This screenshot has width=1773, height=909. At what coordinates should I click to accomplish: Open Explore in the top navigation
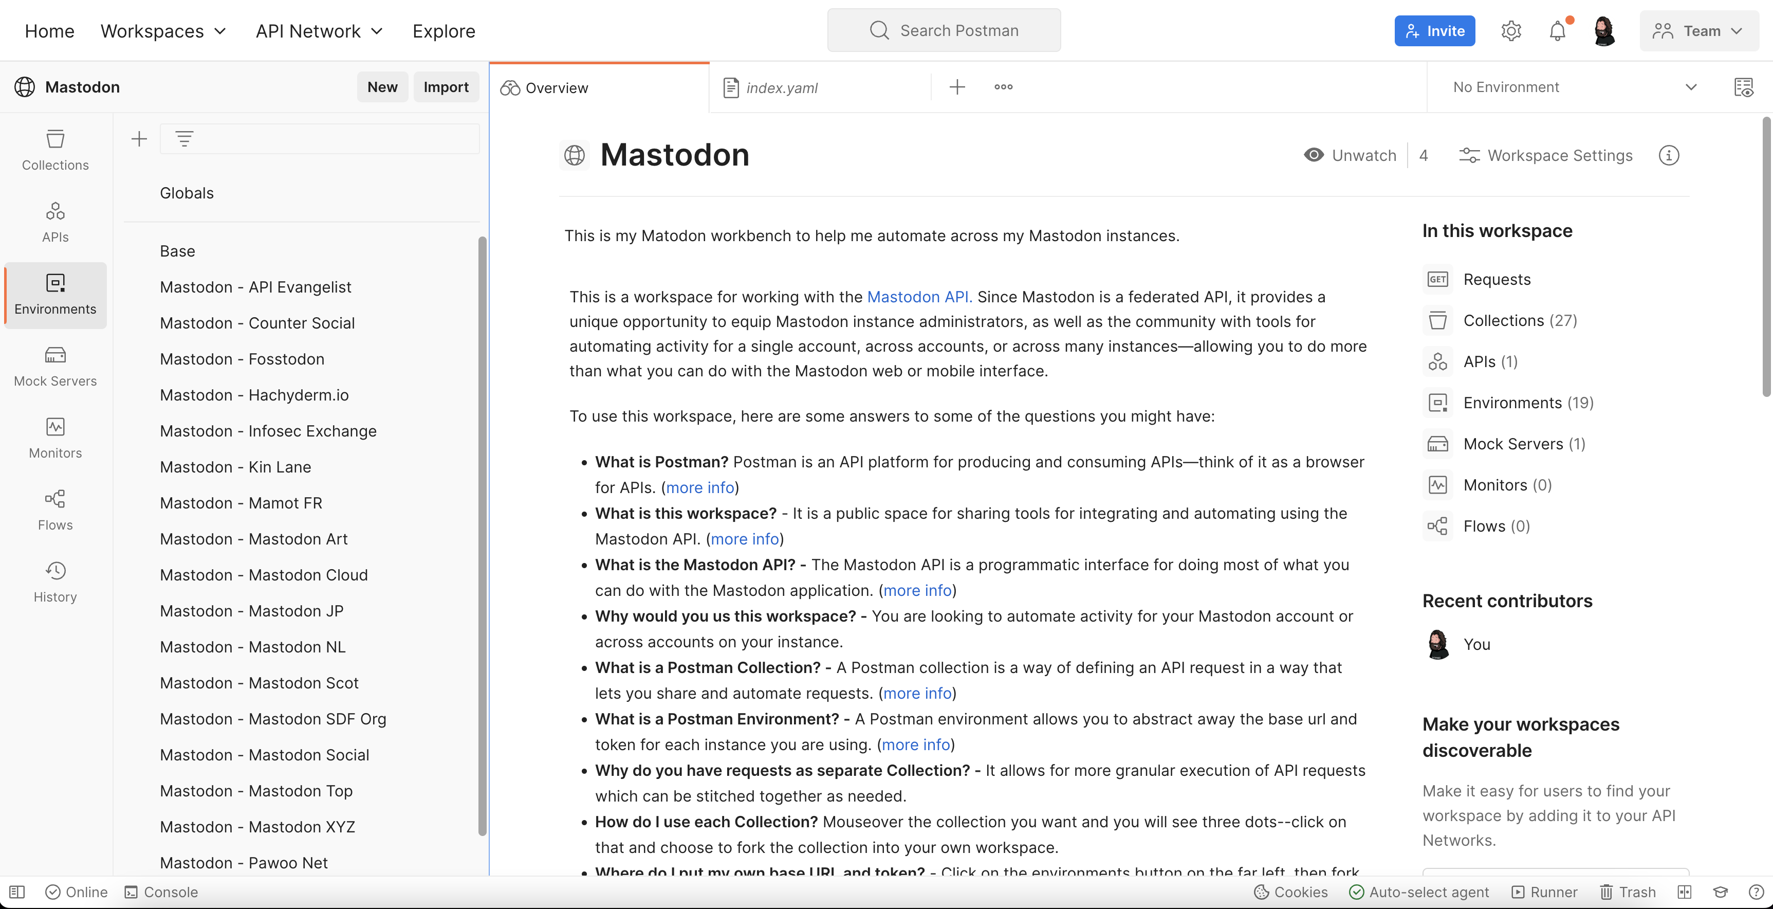444,31
